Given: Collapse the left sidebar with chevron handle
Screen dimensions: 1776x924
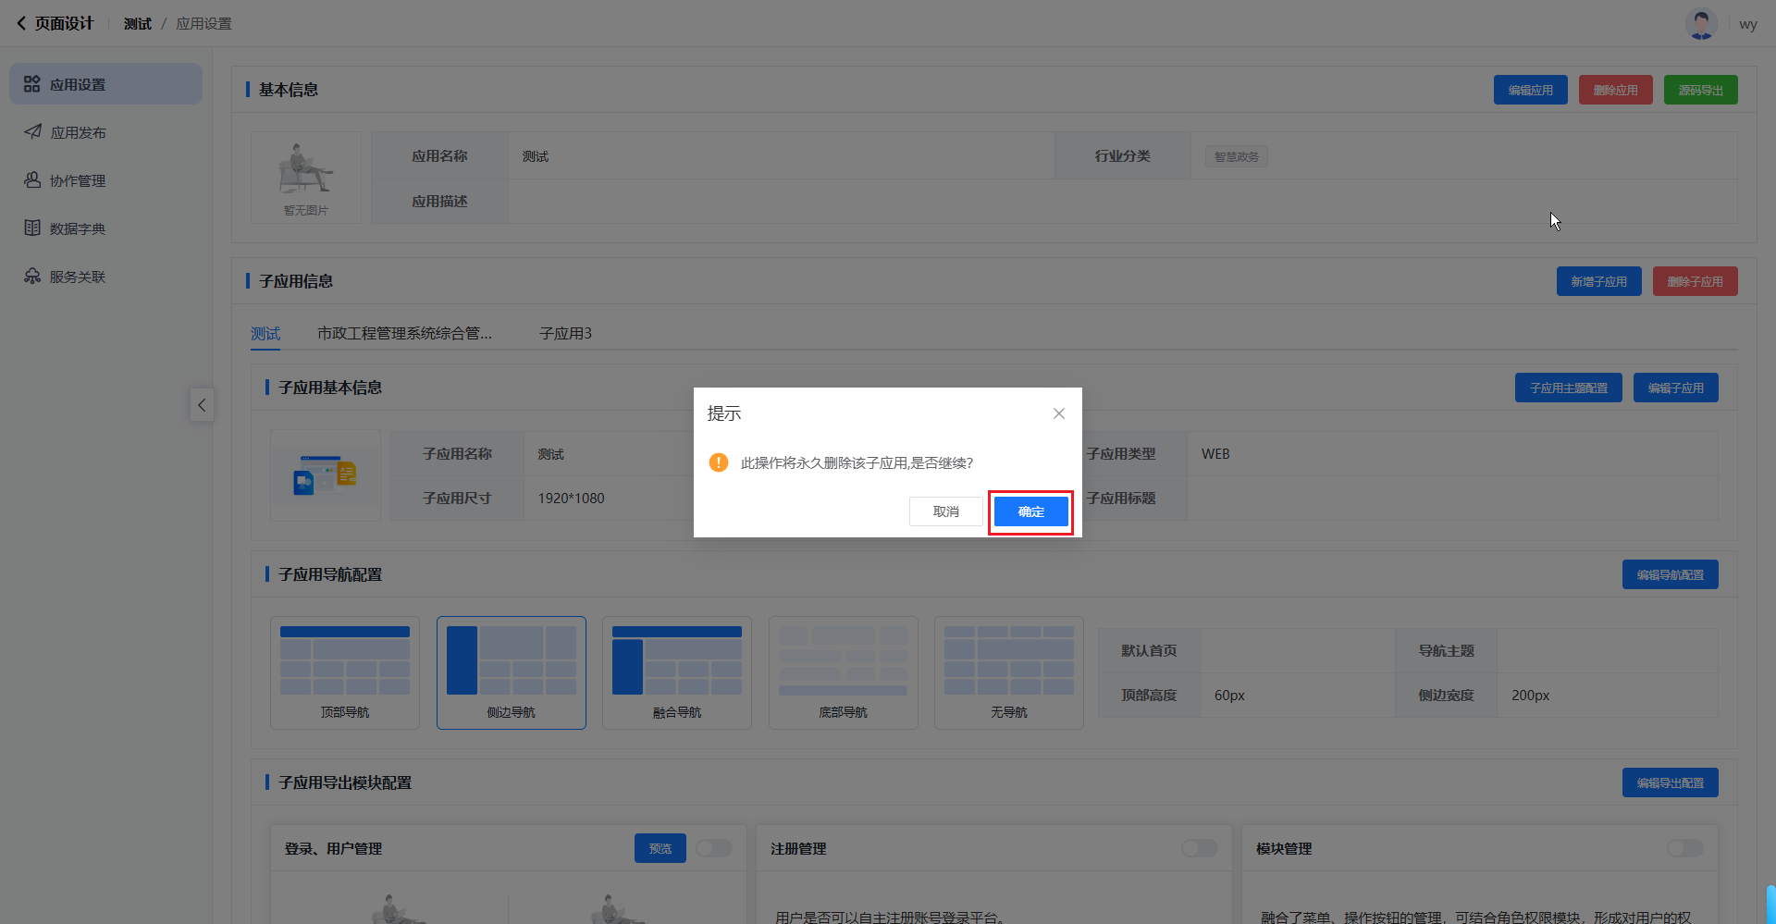Looking at the screenshot, I should click(x=202, y=405).
